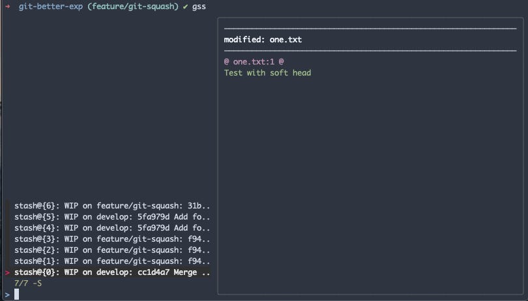Select the stash@{5} develop entry

tap(112, 216)
